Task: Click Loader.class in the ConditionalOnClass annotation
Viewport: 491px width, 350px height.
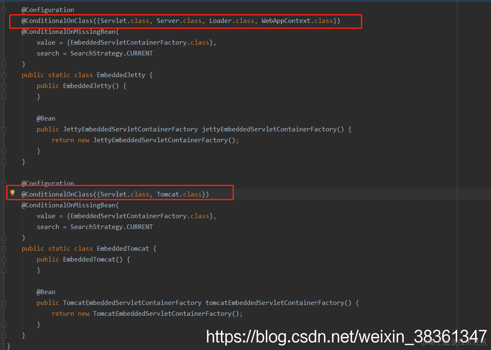Action: [x=232, y=21]
